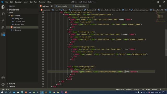
Task: Open the Run and Debug view
Action: click(x=3, y=27)
